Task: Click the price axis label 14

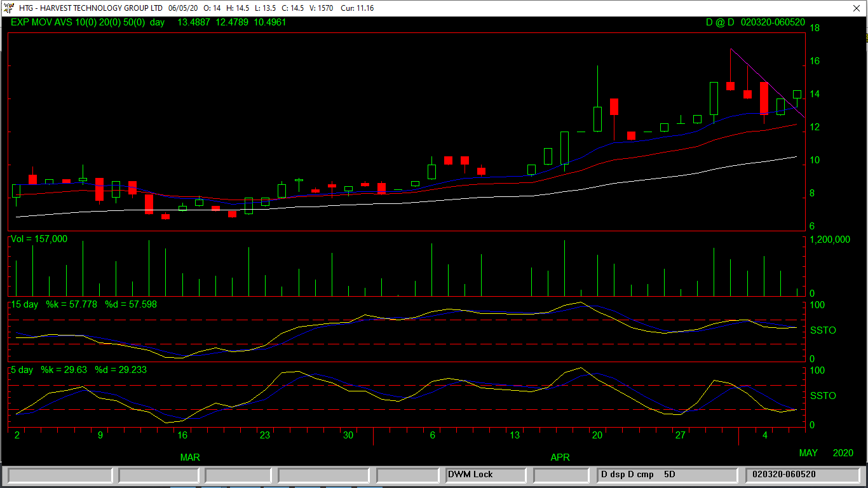Action: (x=814, y=95)
